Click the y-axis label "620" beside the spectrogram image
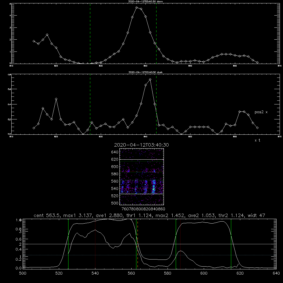Screen dimensions: 283x283 (x=115, y=159)
